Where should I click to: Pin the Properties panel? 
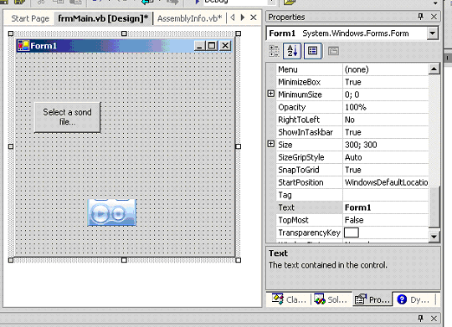[x=420, y=17]
